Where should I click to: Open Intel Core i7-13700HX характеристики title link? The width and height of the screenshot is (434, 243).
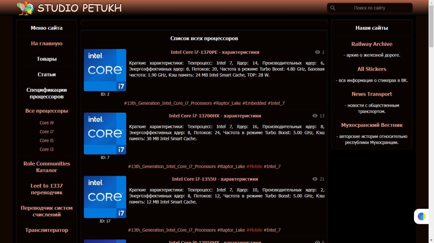(215, 116)
